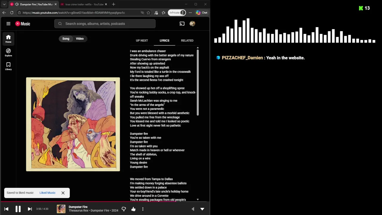Viewport: 382px width, 215px height.
Task: Mute the Dumpster Fire tab speaker icon
Action: click(x=17, y=4)
